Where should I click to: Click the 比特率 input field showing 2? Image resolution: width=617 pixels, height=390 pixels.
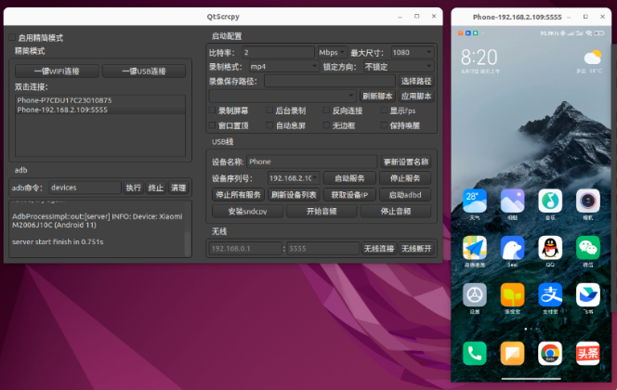tap(278, 52)
